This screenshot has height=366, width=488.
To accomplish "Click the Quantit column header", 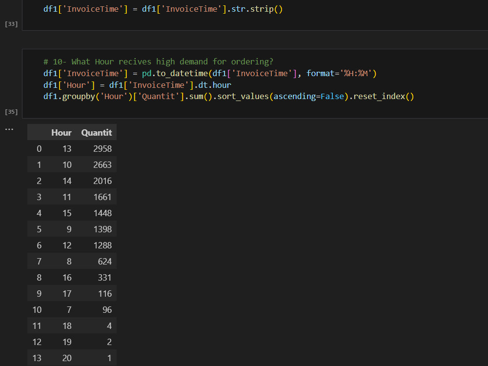I will [97, 133].
